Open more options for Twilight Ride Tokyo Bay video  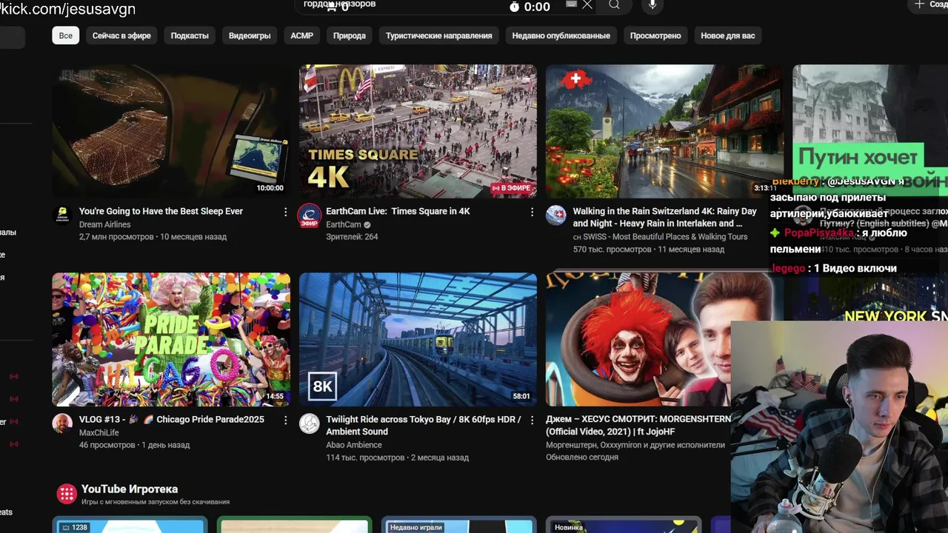pos(532,420)
